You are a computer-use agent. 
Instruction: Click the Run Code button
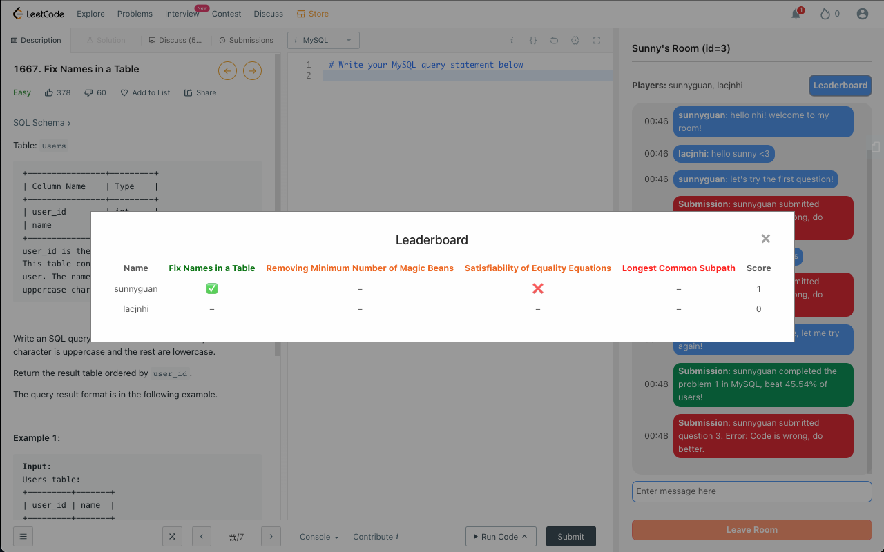pyautogui.click(x=501, y=536)
